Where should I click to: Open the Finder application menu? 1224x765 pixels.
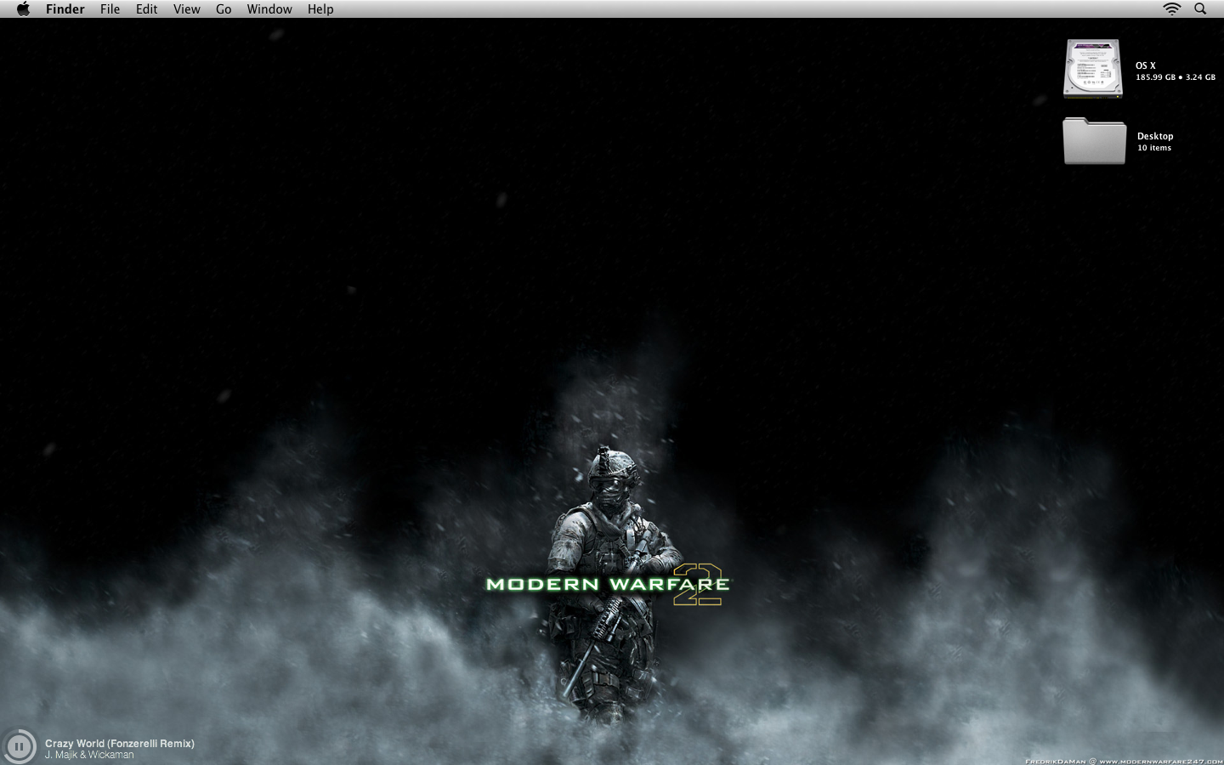65,9
